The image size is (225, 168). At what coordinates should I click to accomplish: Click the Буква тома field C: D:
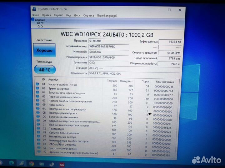click(109, 63)
